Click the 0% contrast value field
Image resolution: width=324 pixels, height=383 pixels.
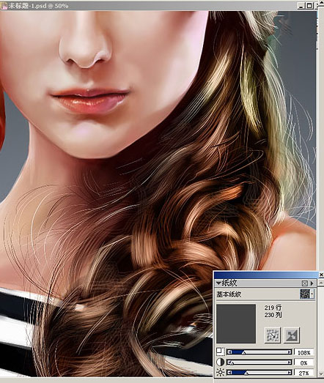click(x=304, y=362)
